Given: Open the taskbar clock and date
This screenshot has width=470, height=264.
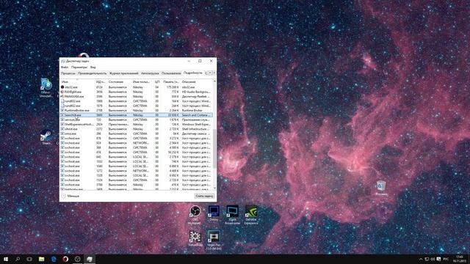Looking at the screenshot, I should [459, 259].
